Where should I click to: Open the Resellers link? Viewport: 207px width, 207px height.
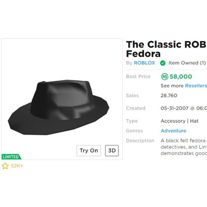(196, 86)
